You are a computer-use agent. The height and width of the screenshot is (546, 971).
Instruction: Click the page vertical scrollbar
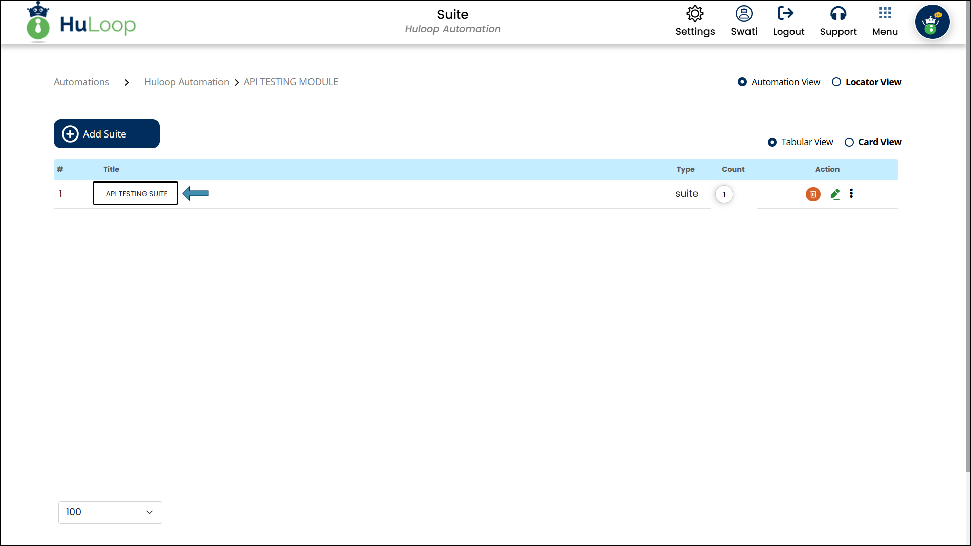[968, 237]
